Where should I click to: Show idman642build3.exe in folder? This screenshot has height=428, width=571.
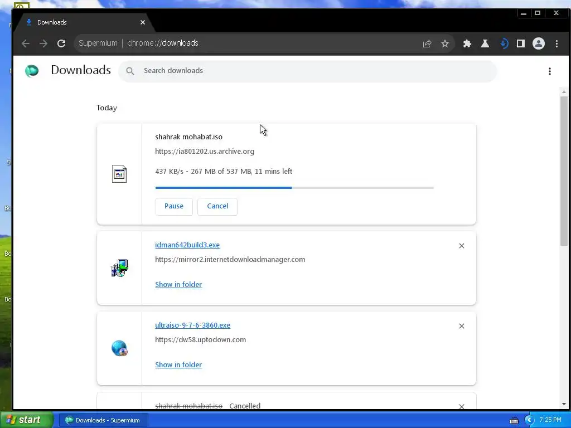pos(178,285)
